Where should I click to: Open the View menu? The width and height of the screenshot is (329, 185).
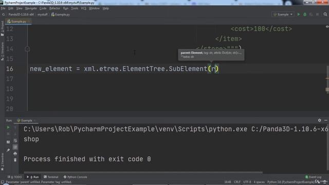(19, 8)
